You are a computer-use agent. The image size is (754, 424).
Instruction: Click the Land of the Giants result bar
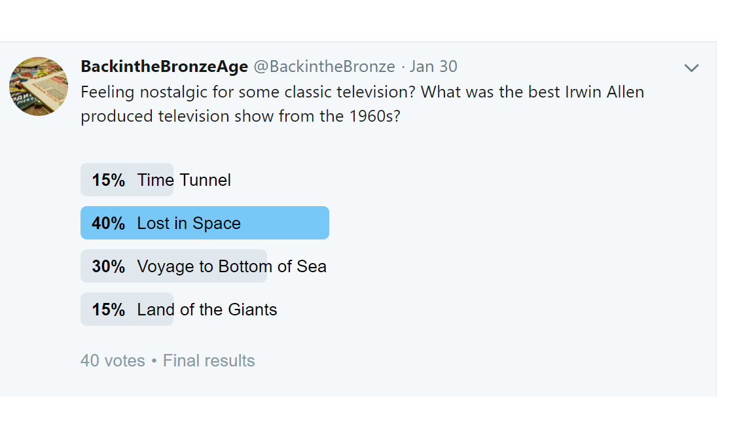[x=127, y=309]
